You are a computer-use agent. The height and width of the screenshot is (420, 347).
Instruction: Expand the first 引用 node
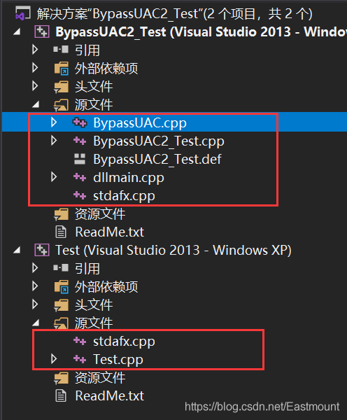click(35, 50)
